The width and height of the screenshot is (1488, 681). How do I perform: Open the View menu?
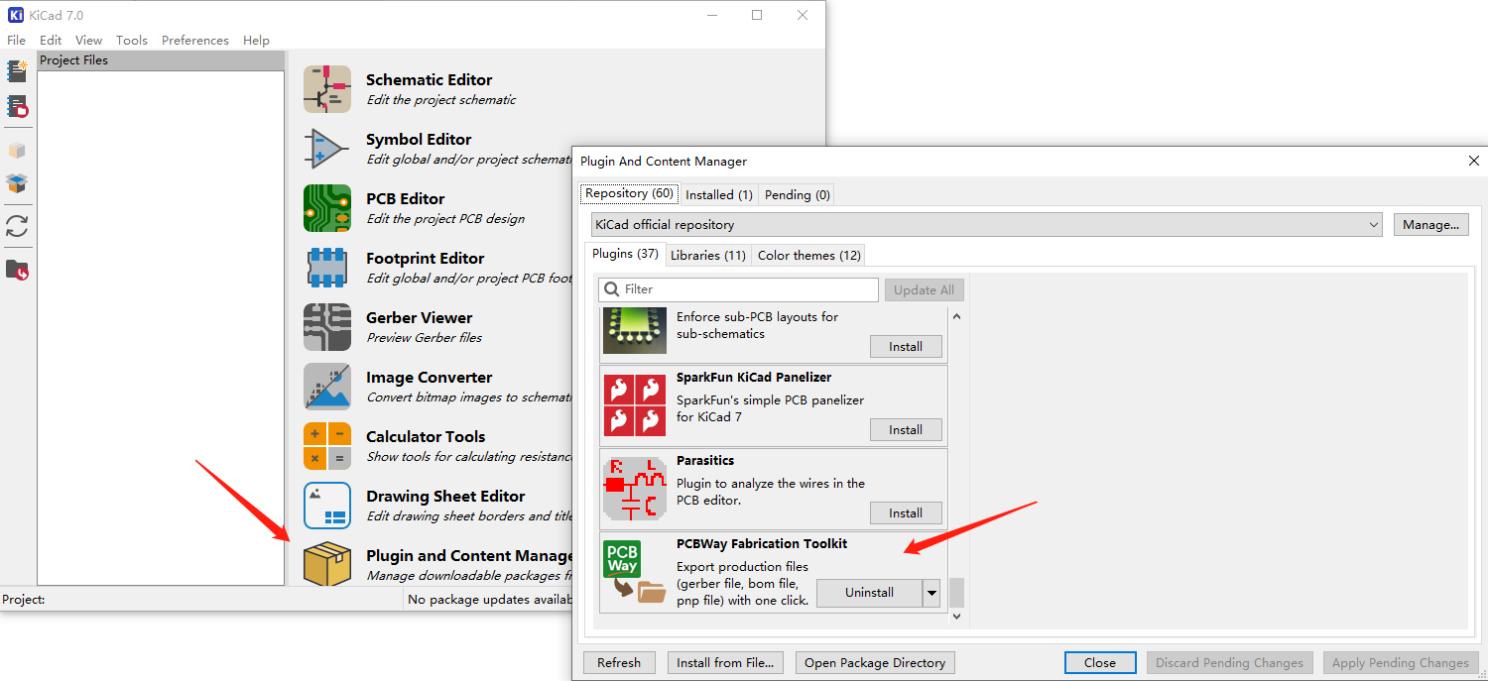(x=89, y=41)
